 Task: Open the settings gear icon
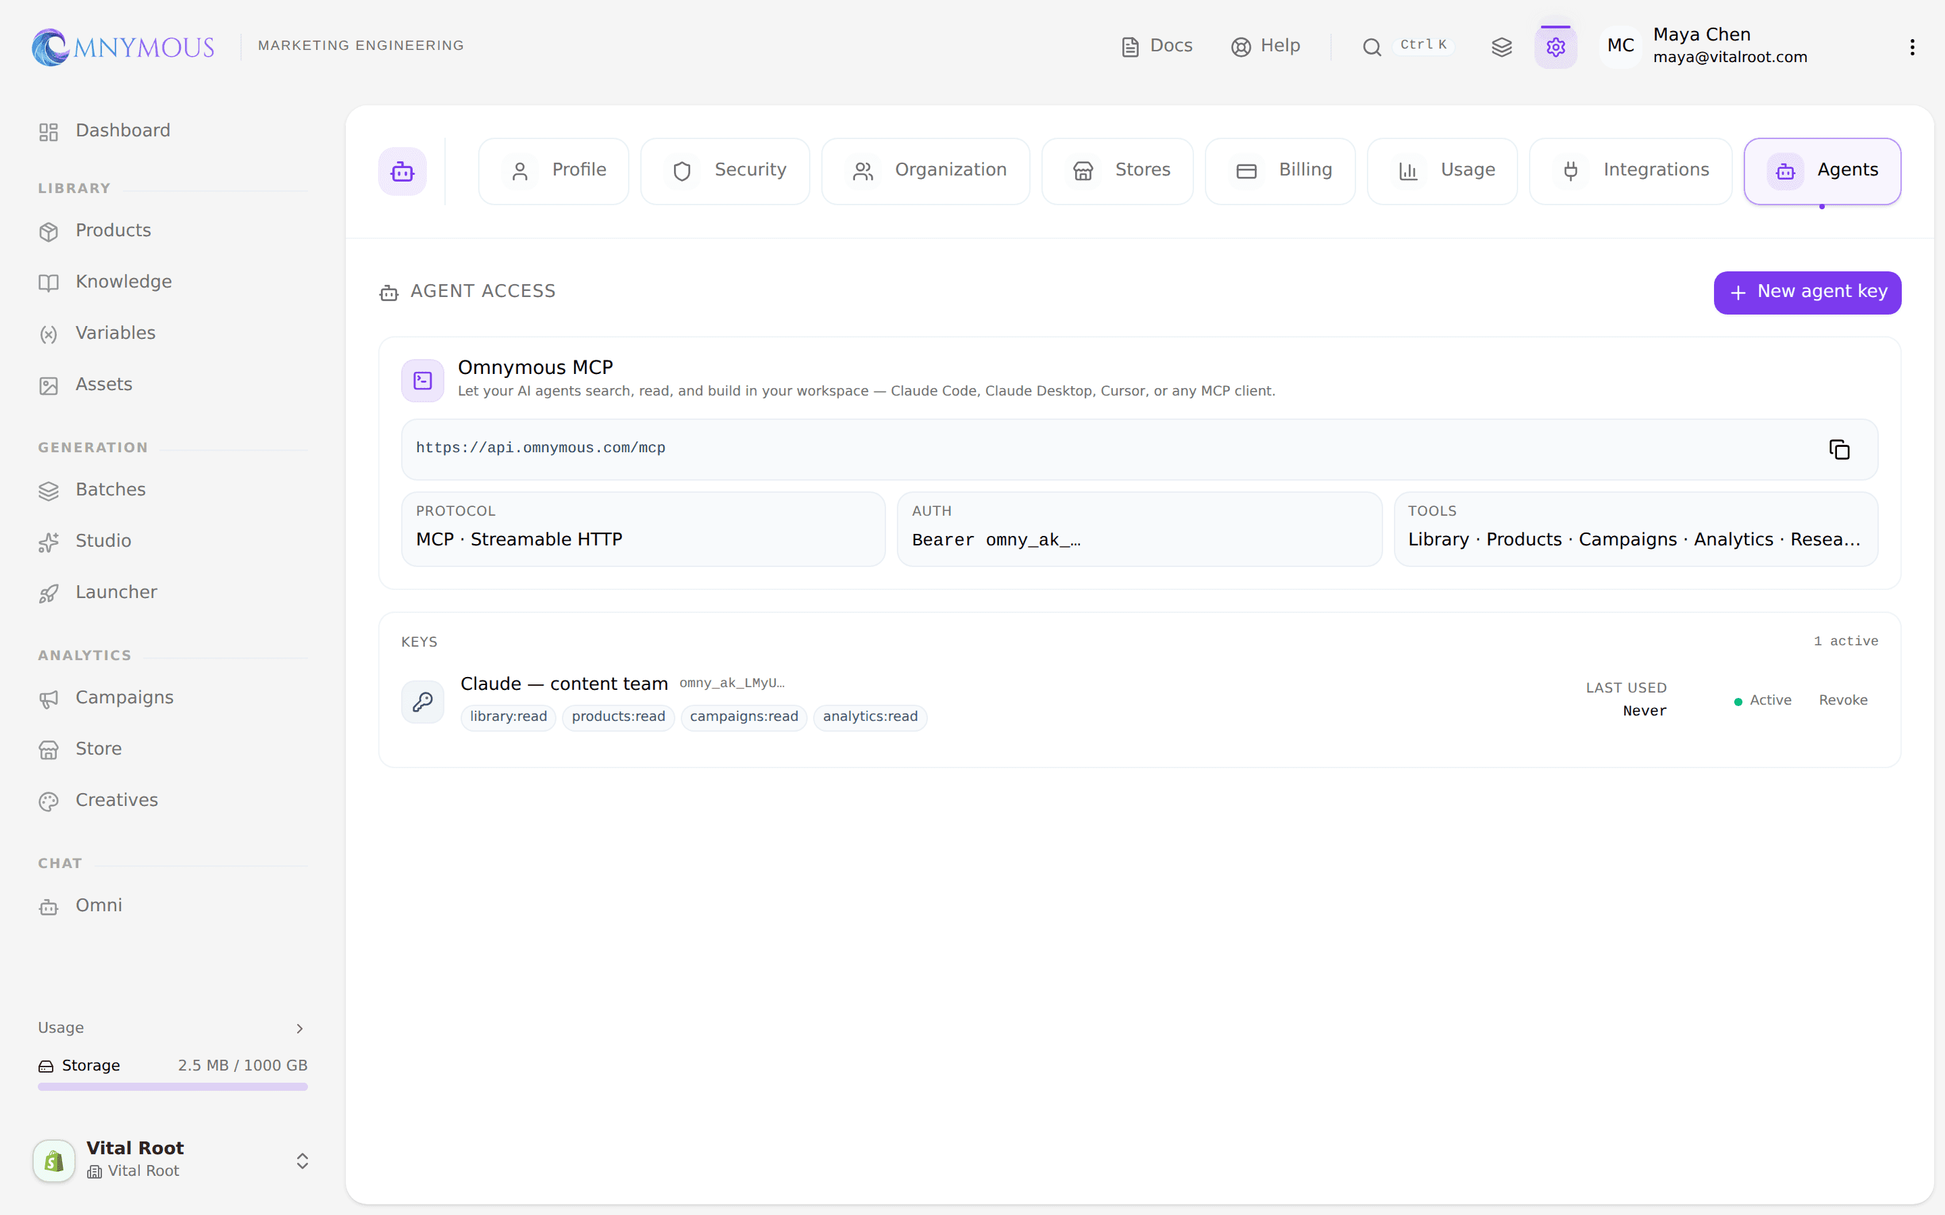(x=1555, y=47)
